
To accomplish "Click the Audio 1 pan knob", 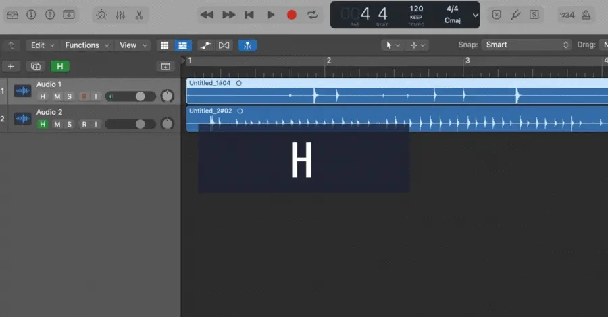I will 167,96.
